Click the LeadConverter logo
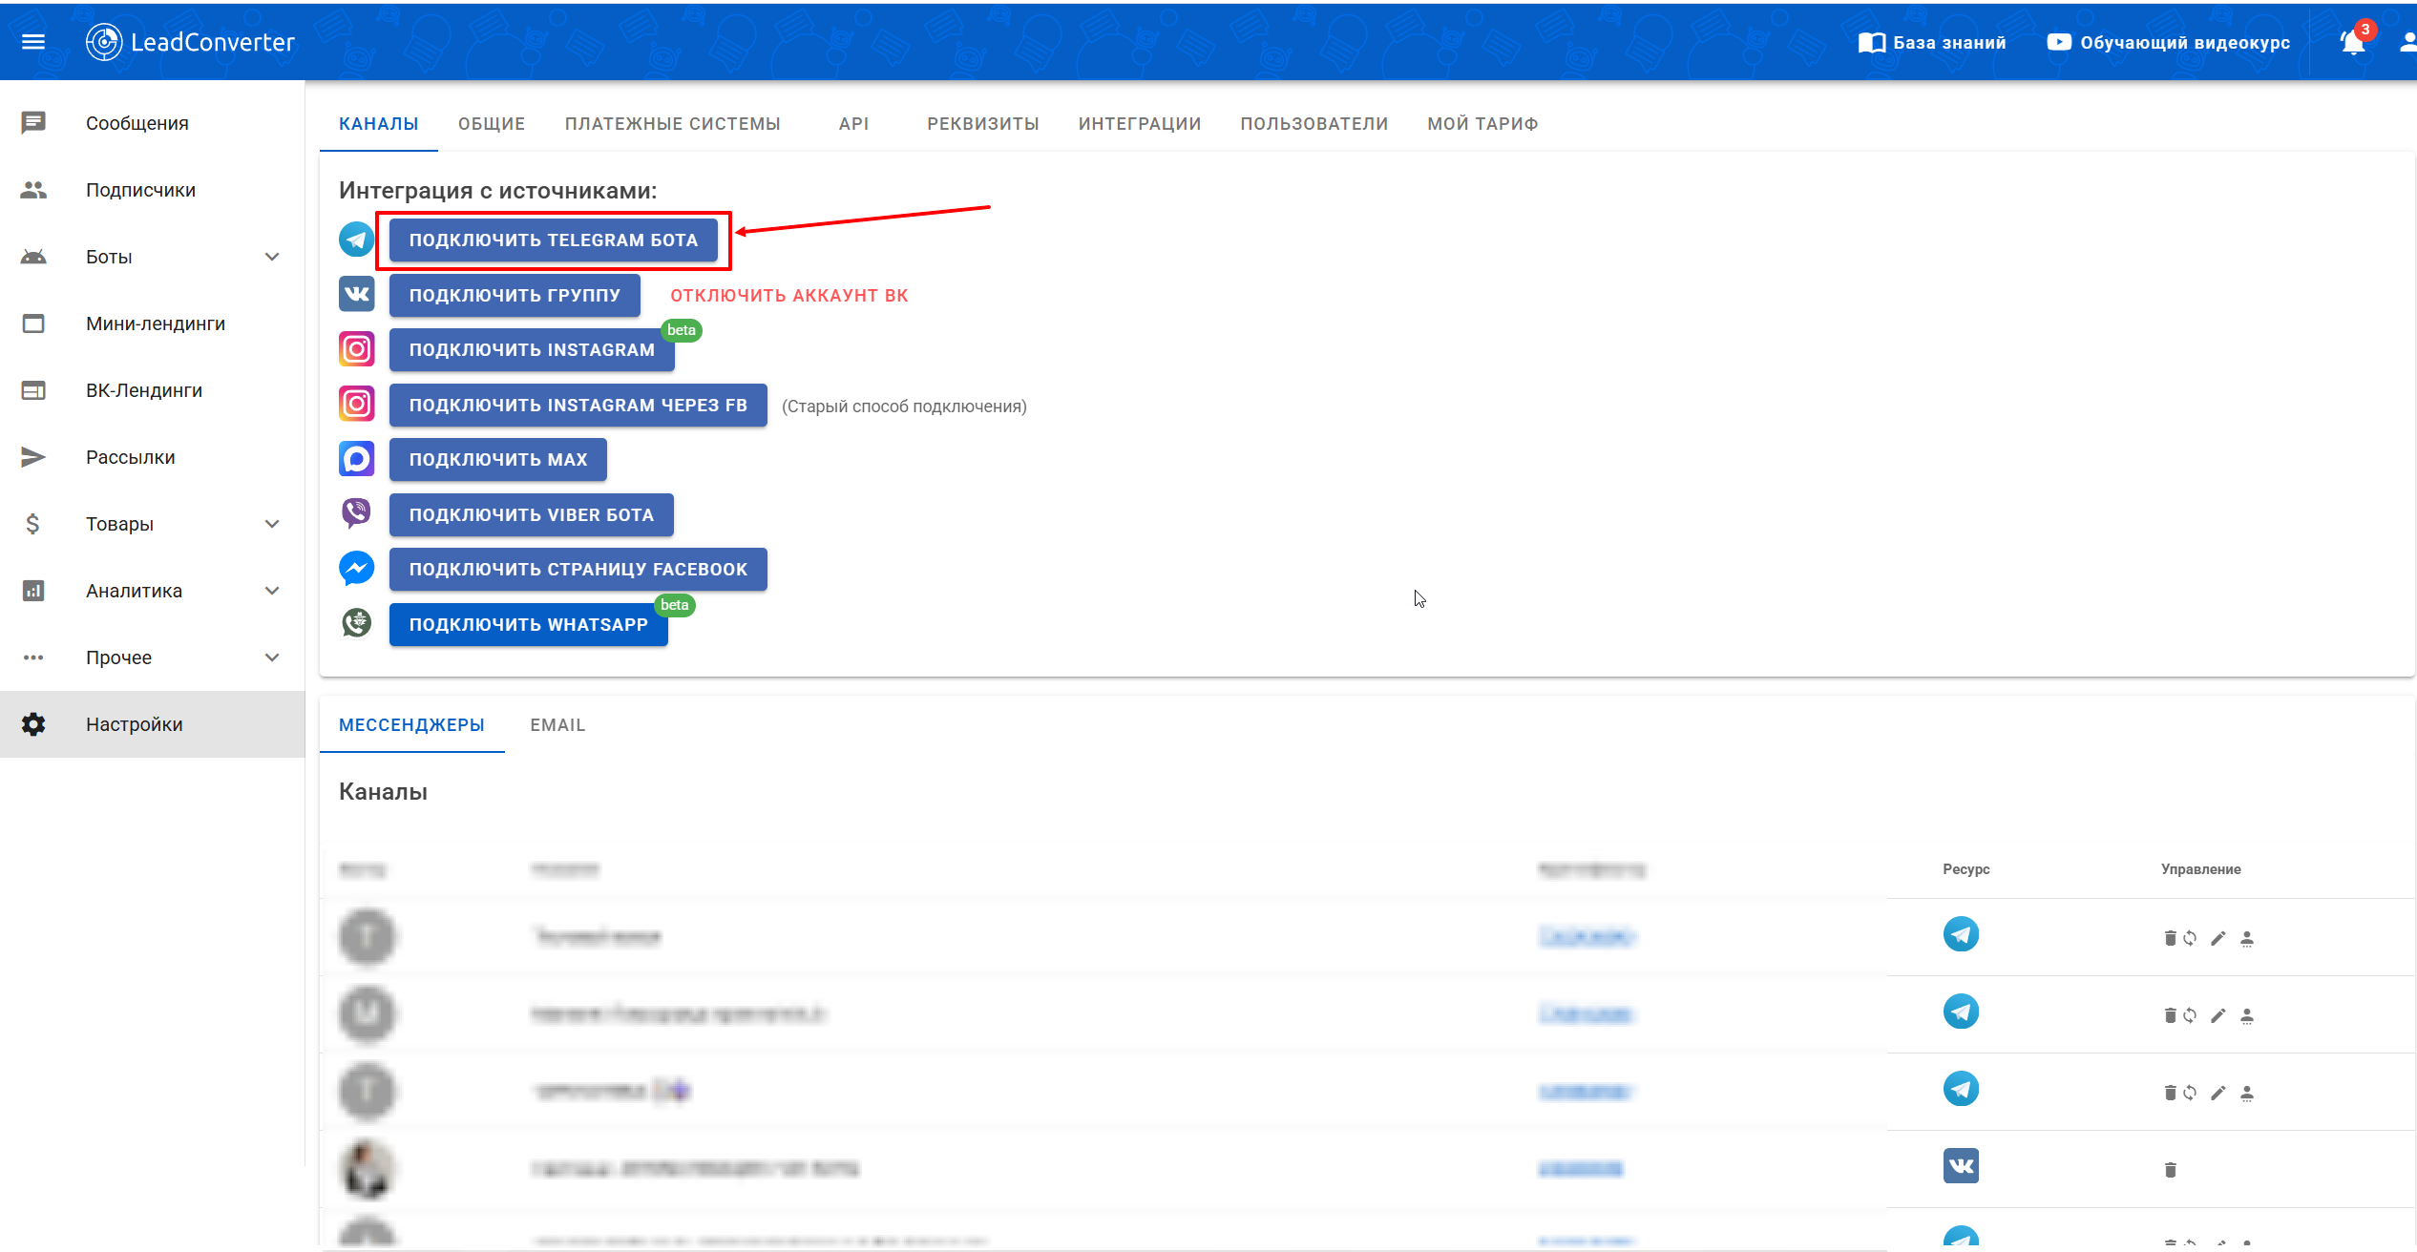 click(191, 42)
